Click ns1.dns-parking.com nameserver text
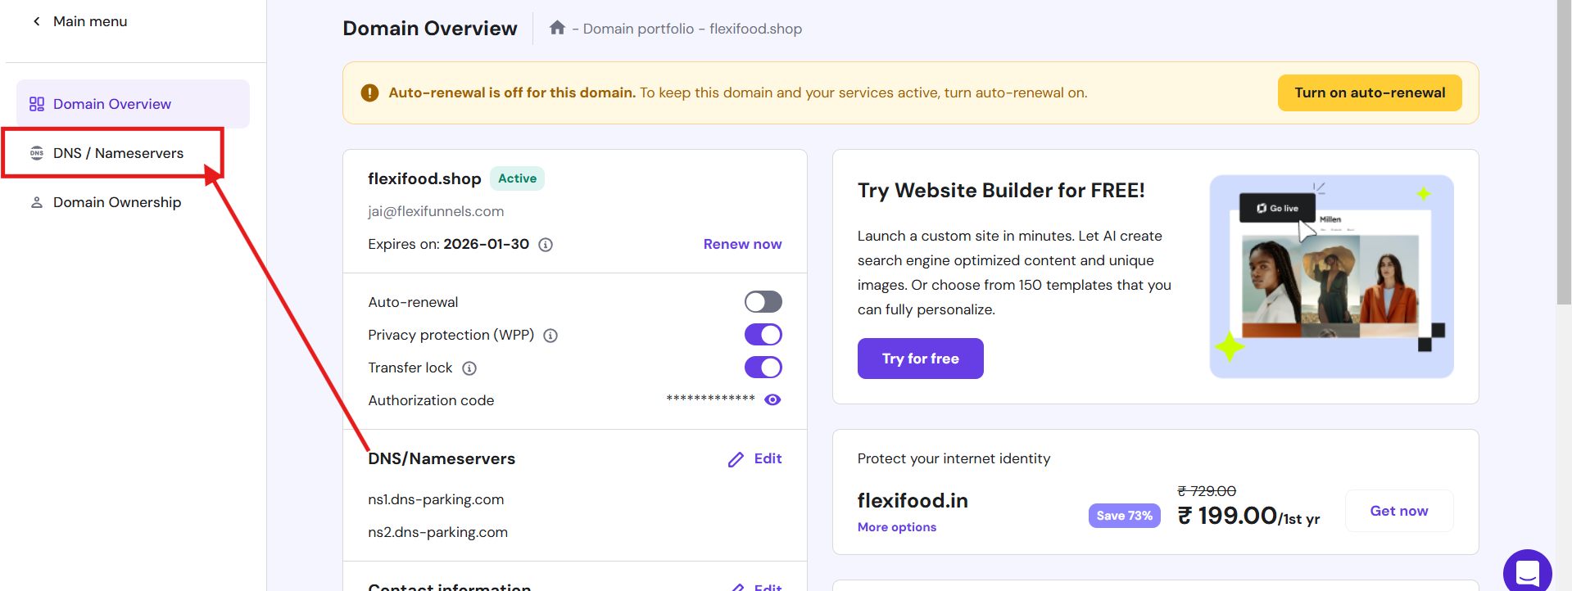 tap(436, 499)
